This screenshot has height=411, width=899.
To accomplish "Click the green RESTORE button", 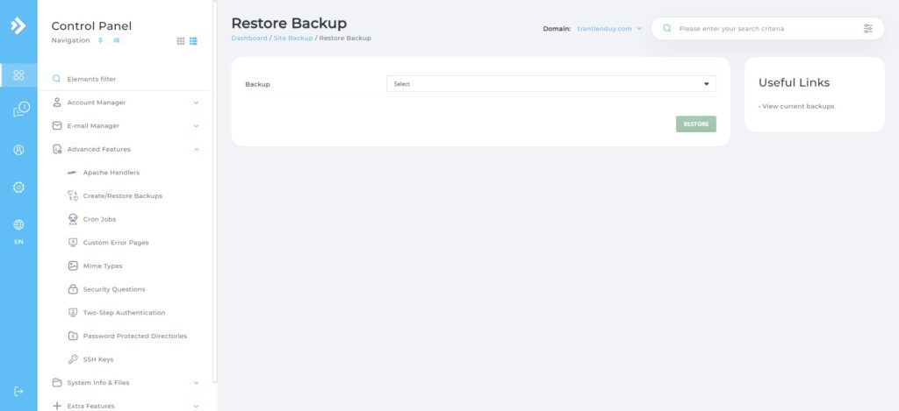I will 696,124.
